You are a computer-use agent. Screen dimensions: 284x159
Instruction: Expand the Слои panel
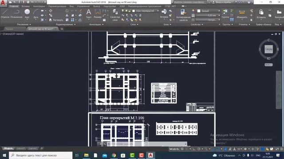click(134, 24)
